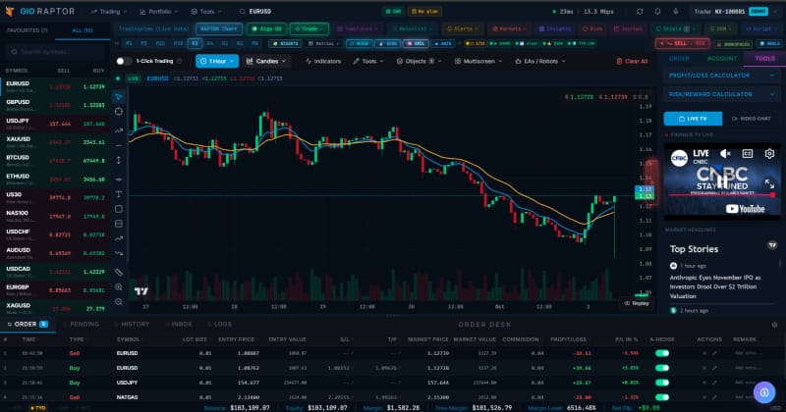Expand the Profit/Loss Calculator panel

(721, 76)
